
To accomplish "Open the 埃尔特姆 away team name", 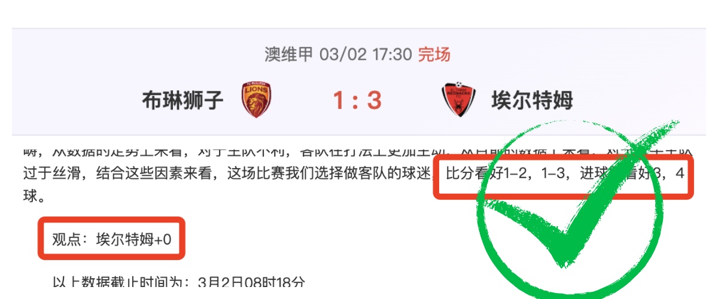I will (532, 100).
